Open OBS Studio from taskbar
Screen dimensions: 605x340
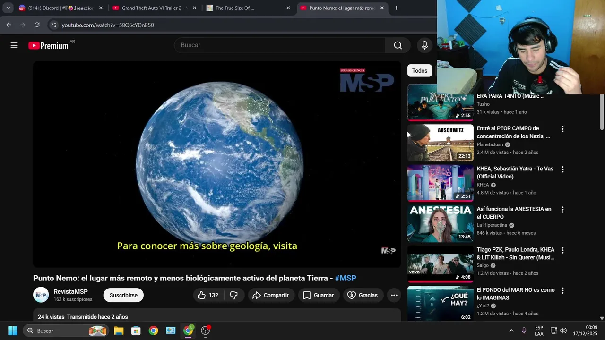(x=206, y=331)
